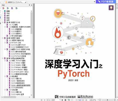118x101 pixels.
Task: Click bookmark icon next to 目录
Action: coord(5,20)
